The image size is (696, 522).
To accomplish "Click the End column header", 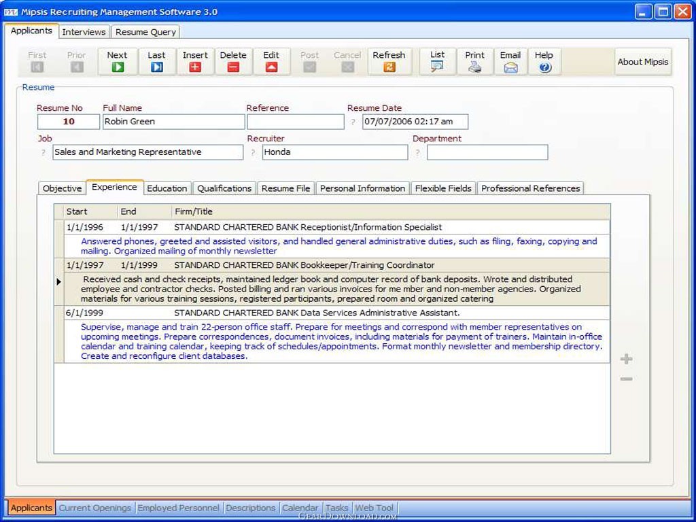I will 145,212.
